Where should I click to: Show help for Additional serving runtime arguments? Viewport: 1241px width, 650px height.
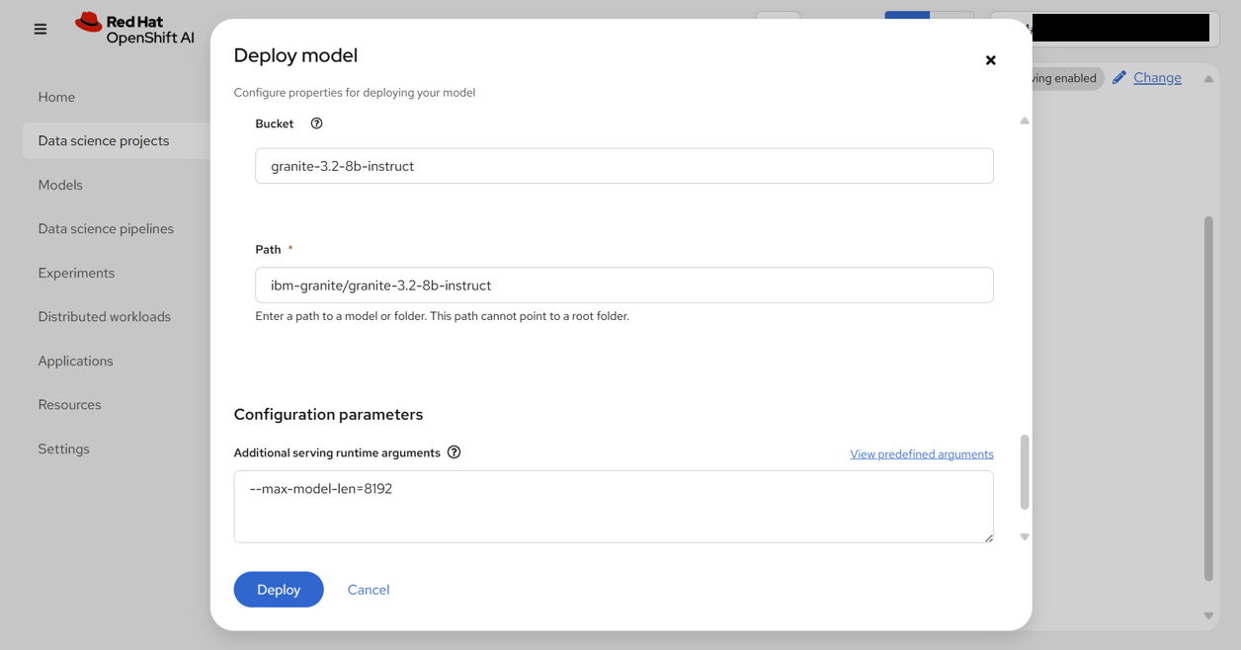coord(454,452)
